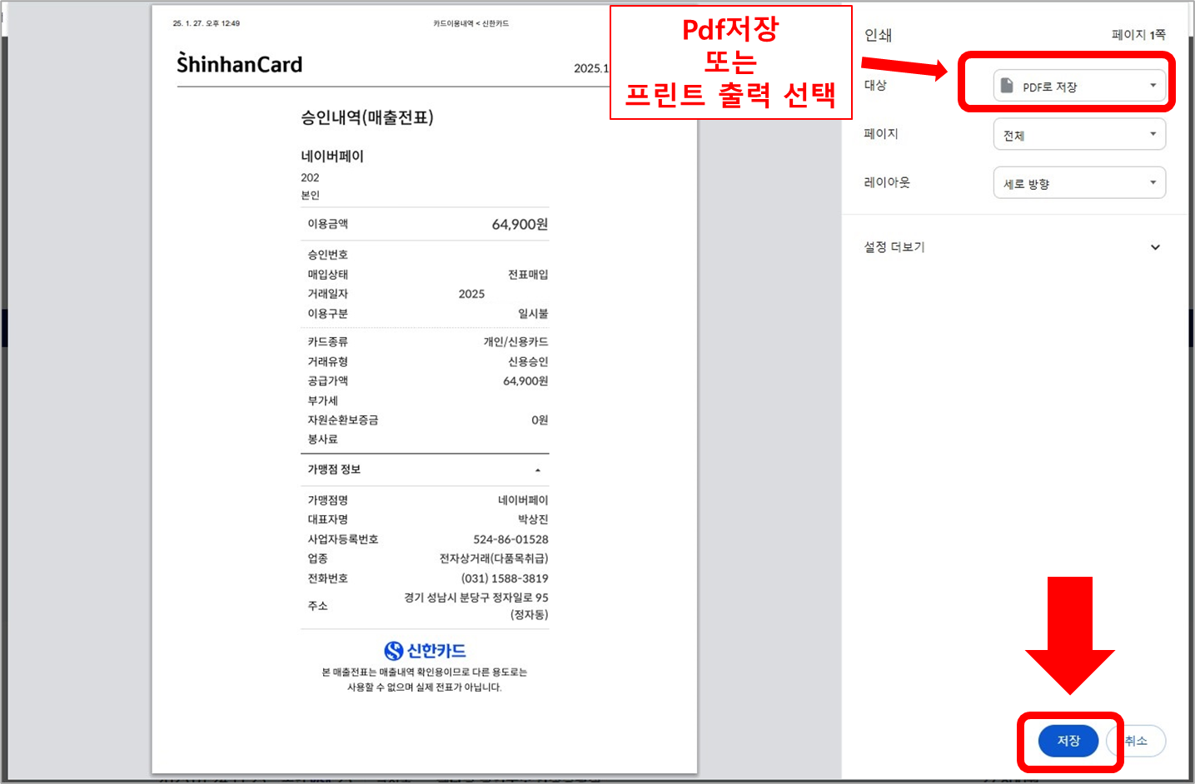
Task: Click the 개인/신용카드 card type value
Action: [515, 342]
